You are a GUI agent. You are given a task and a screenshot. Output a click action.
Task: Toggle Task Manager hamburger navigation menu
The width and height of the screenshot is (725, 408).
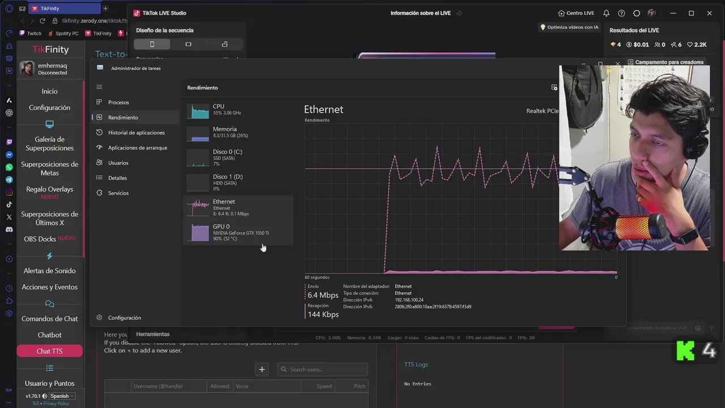99,87
